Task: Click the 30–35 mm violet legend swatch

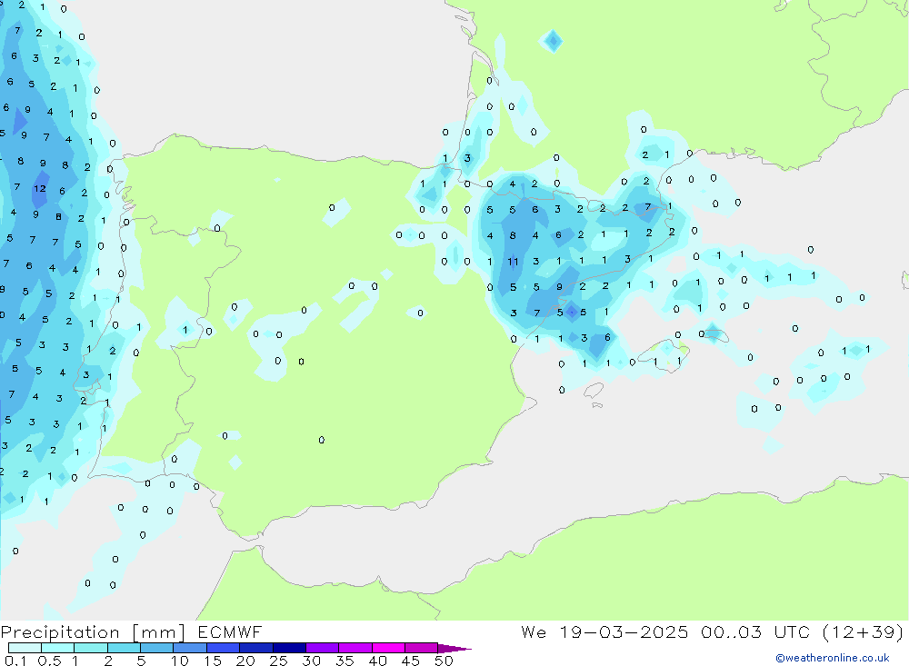Action: tap(322, 648)
